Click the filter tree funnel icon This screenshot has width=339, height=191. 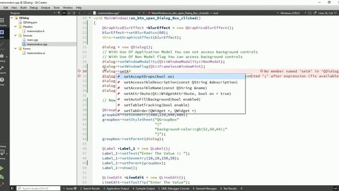point(59,13)
